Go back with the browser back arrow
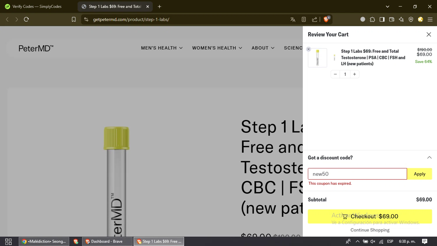Viewport: 437px width, 246px height. coord(7,19)
